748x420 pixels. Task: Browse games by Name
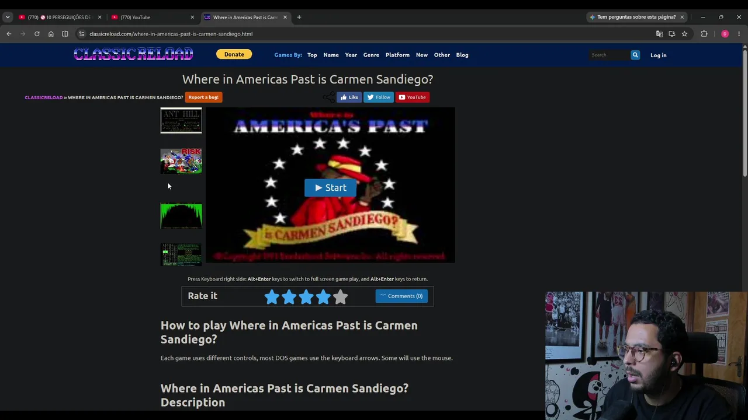pos(331,55)
